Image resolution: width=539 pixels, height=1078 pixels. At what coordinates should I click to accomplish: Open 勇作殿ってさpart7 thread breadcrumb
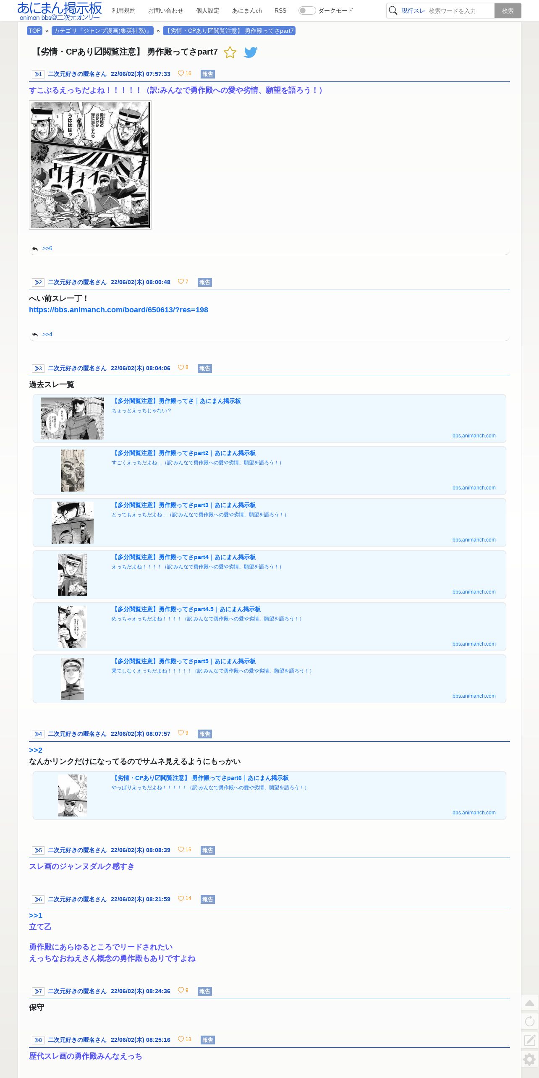point(229,31)
